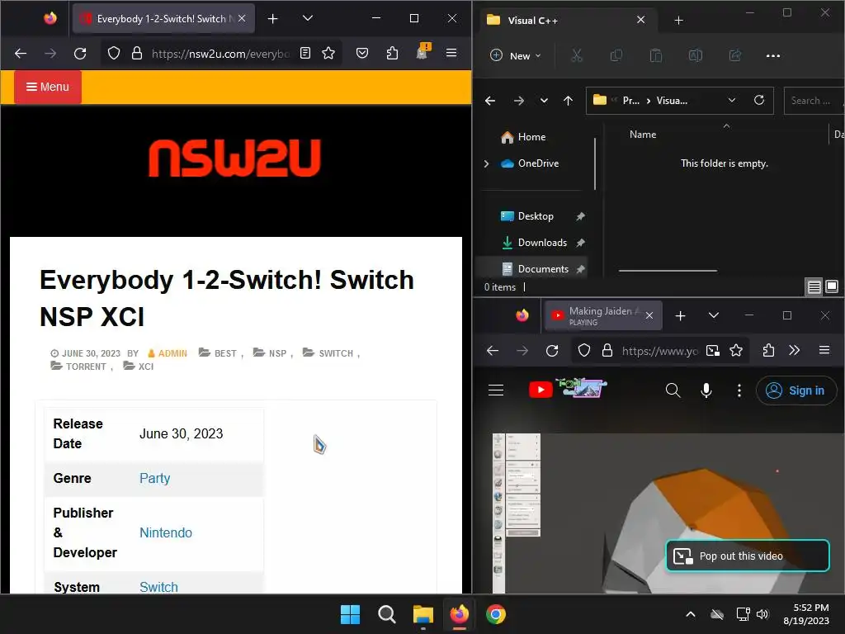This screenshot has height=634, width=845.
Task: Bookmark the nsw2u page with star
Action: [x=328, y=53]
